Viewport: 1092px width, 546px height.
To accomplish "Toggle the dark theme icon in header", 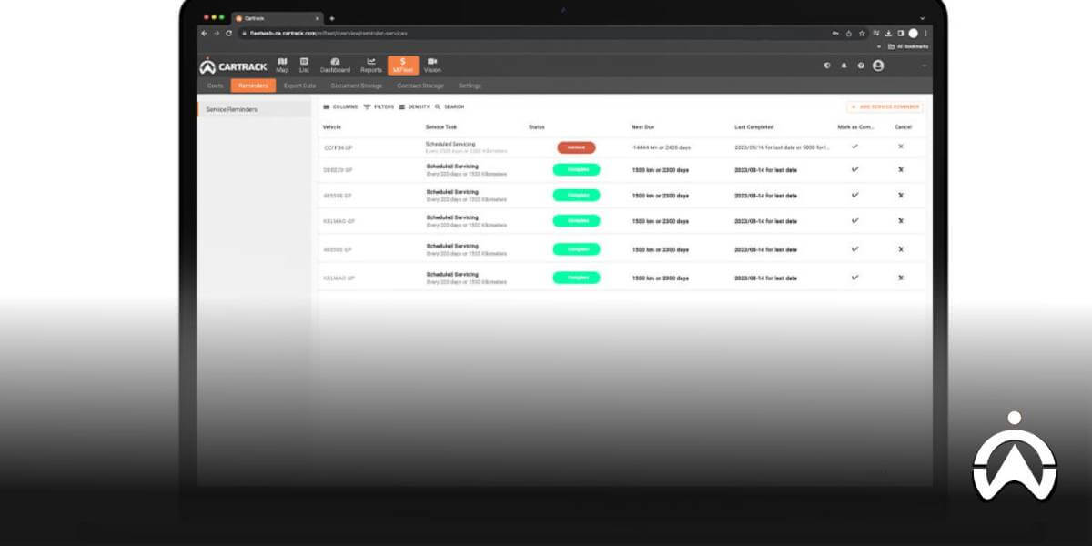I will [x=827, y=66].
